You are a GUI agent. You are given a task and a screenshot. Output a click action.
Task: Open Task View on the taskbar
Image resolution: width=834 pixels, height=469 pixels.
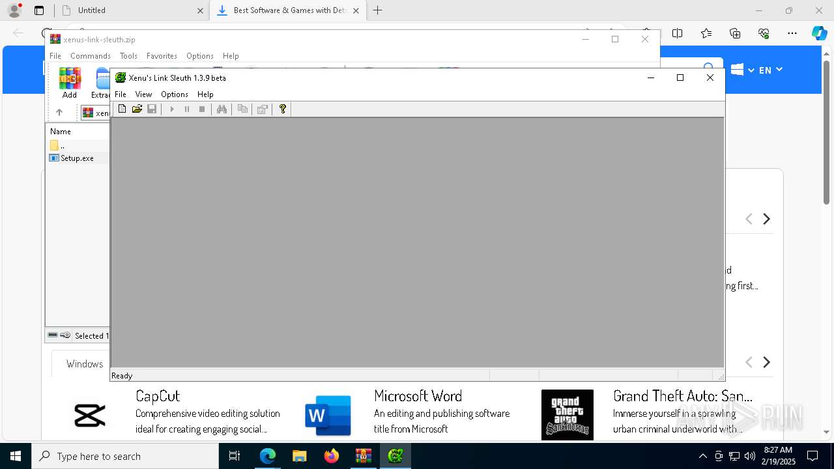(x=235, y=456)
